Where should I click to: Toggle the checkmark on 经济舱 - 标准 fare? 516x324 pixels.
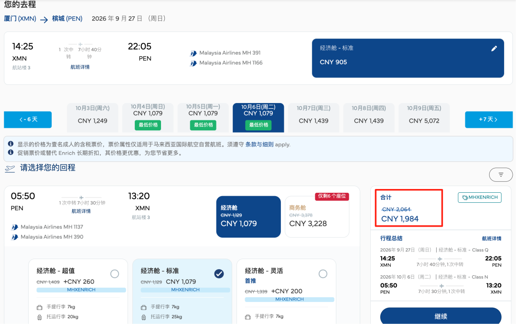point(219,273)
